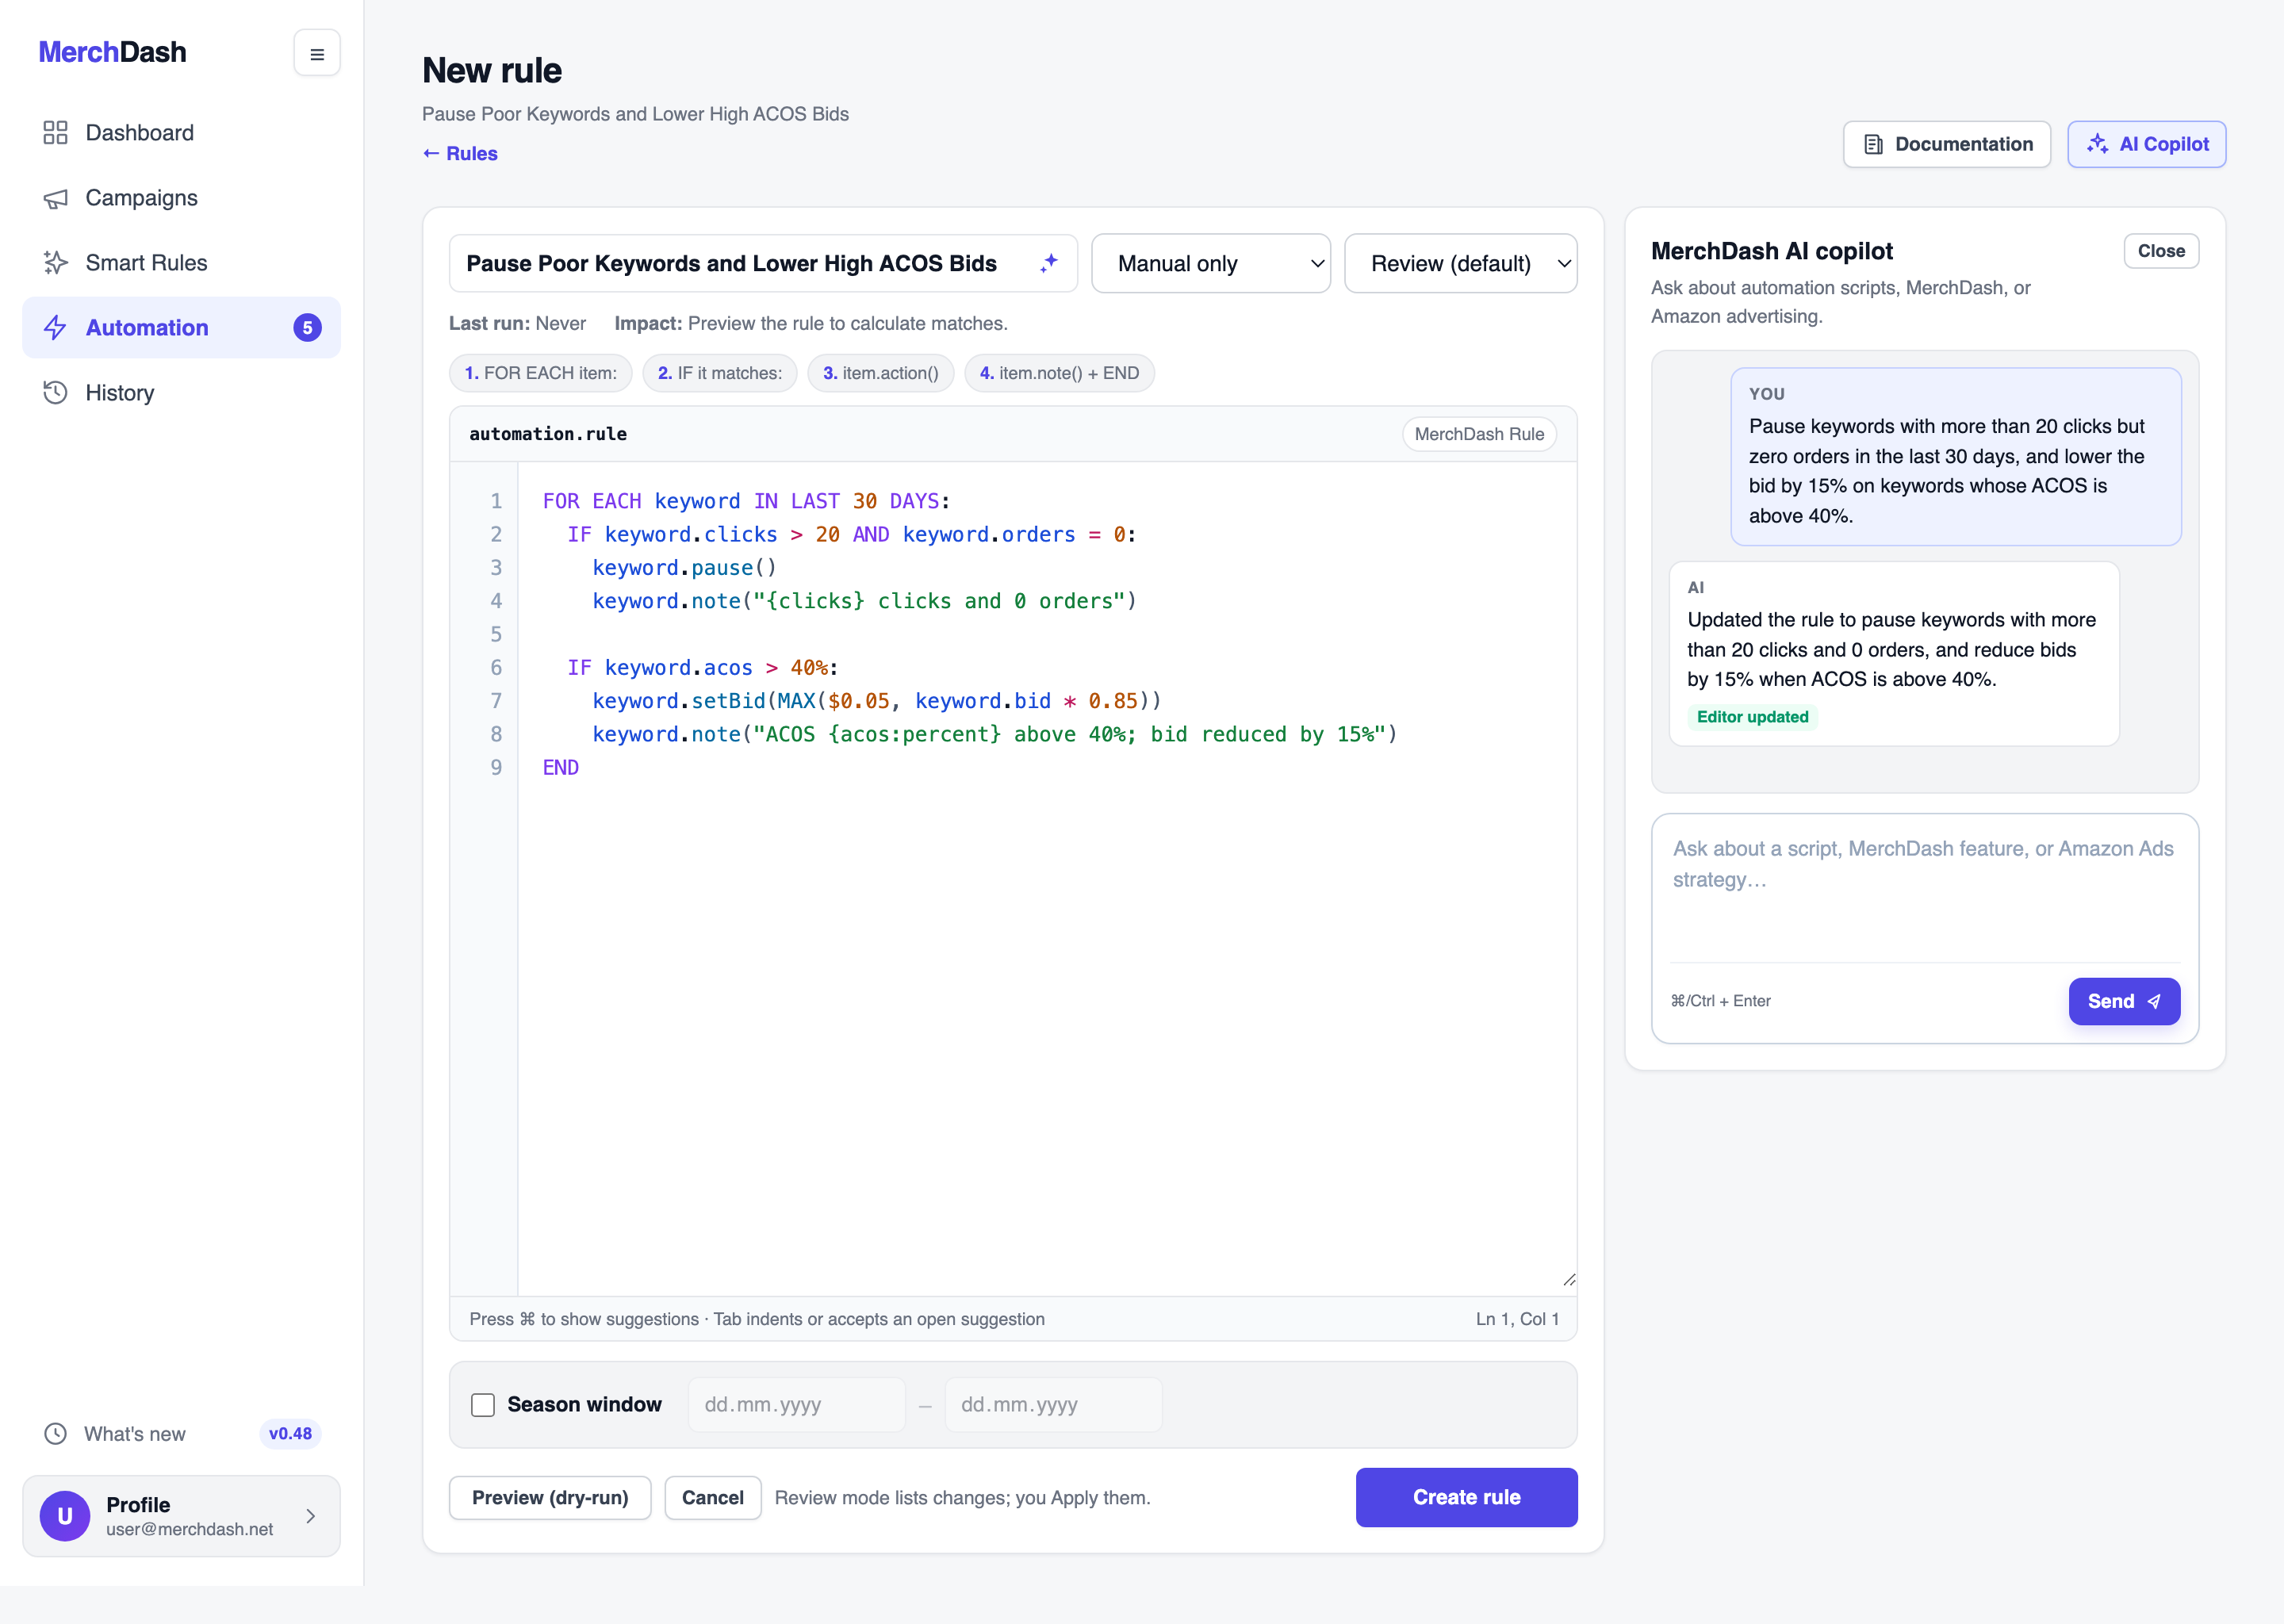Open What's new in sidebar
This screenshot has width=2284, height=1624.
tap(181, 1434)
